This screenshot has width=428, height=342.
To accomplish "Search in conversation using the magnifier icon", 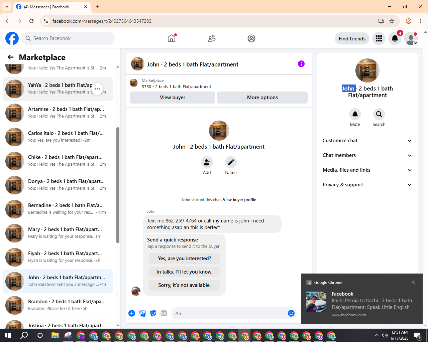I will [x=379, y=114].
